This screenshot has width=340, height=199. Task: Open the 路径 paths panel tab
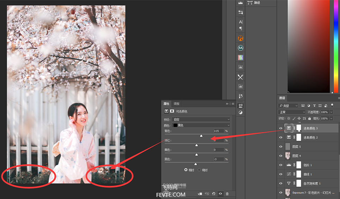[256, 3]
